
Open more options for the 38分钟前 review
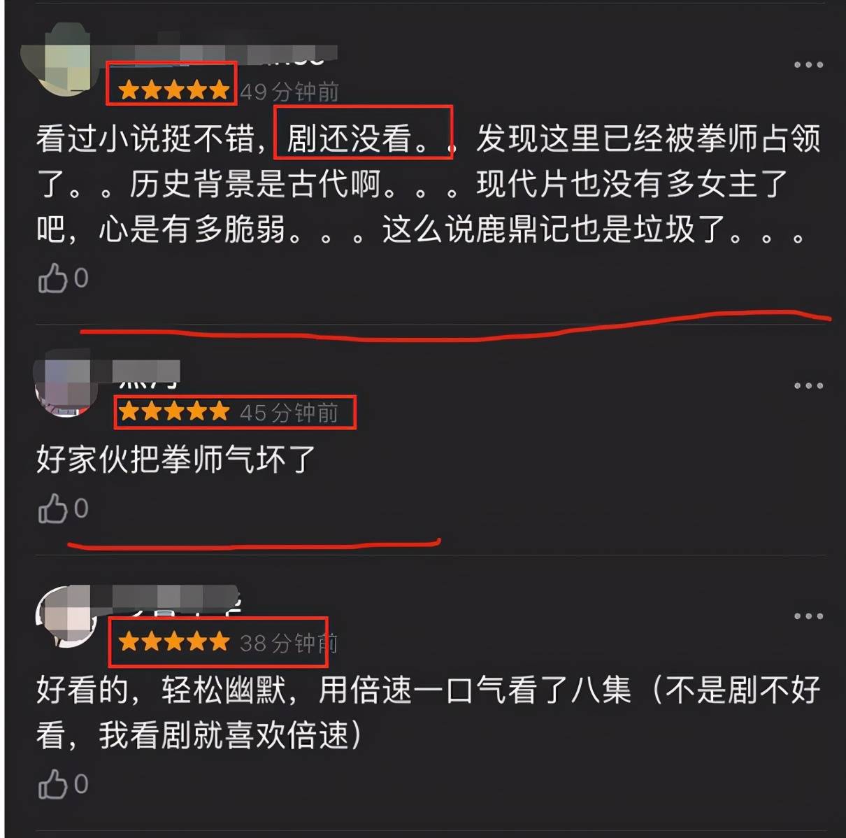[x=808, y=616]
